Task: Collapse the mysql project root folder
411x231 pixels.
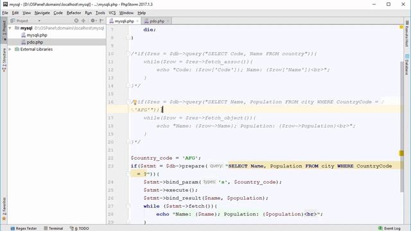Action: pos(10,28)
